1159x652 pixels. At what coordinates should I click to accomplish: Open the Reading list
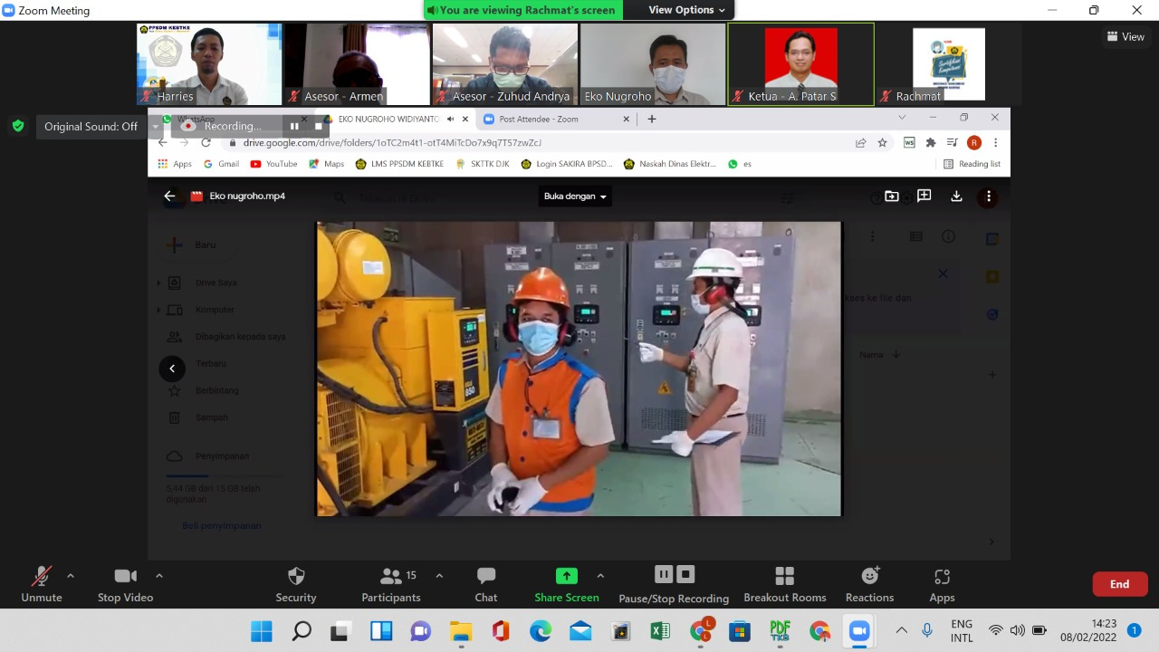tap(972, 164)
